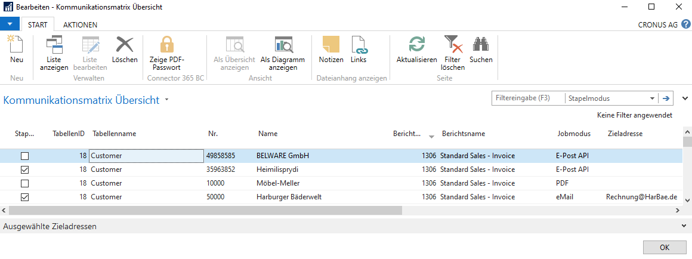The image size is (692, 259).
Task: Open the Kommunikationsmatrix Übersicht title dropdown
Action: [x=166, y=100]
